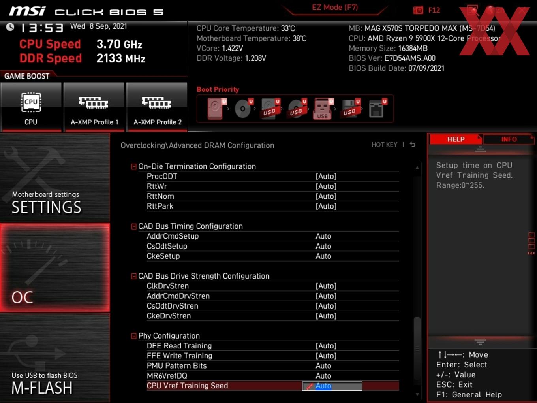Select the PMU Pattern Bits label
537x403 pixels.
176,366
